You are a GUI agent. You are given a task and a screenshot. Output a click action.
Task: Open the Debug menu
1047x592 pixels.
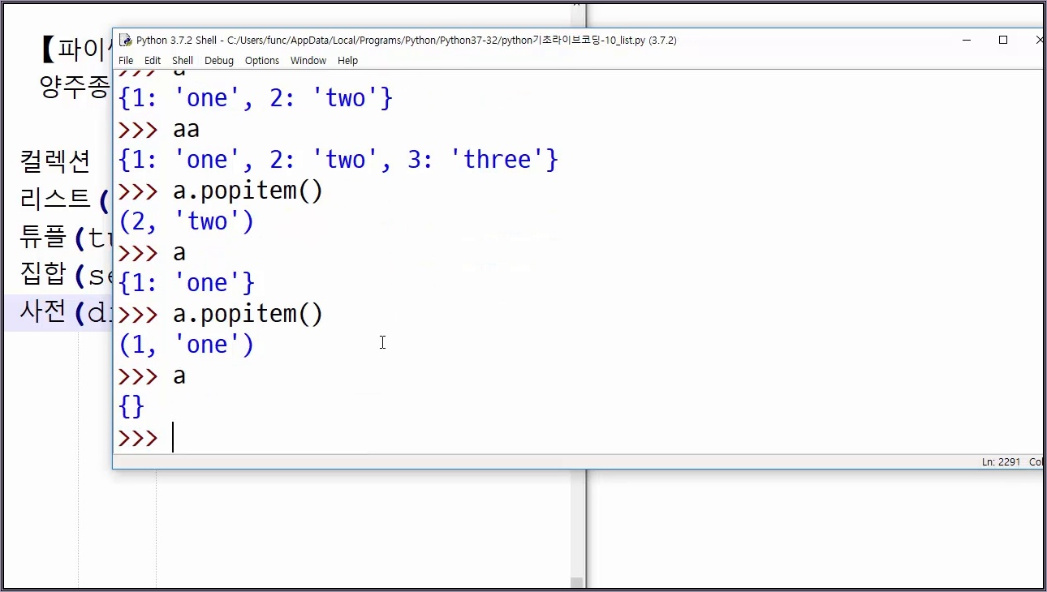coord(219,61)
